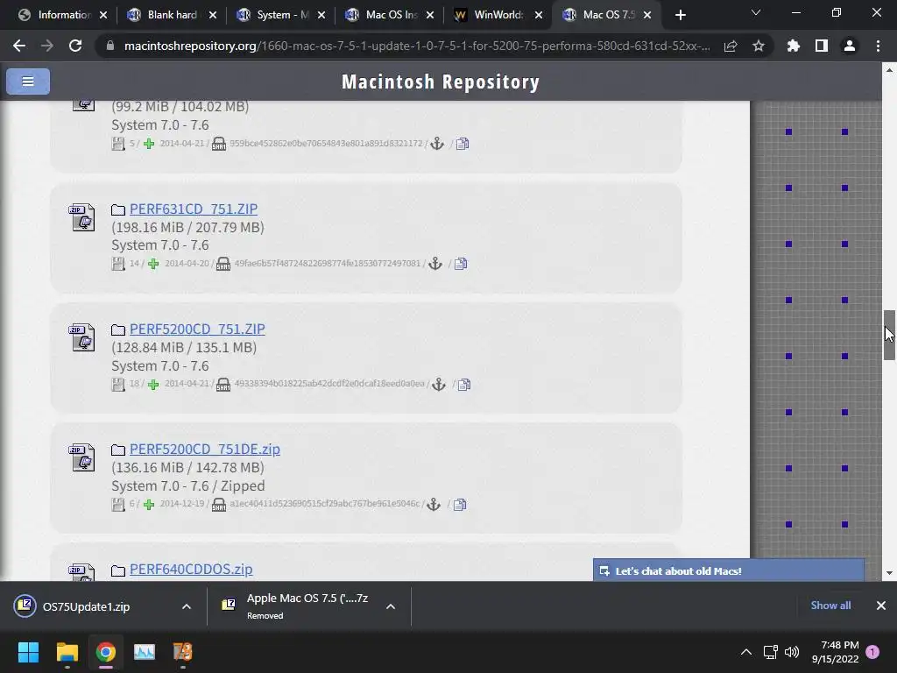Open the Let's chat about old Macs bar
This screenshot has width=897, height=673.
[x=728, y=570]
